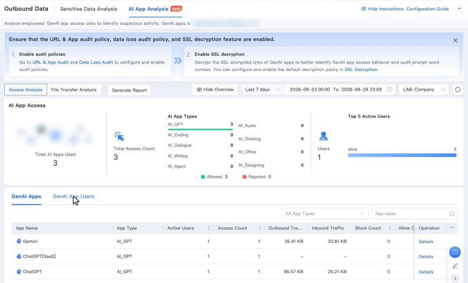Click the AI_Coding app type row
Viewport: 468px width, 283px height.
point(200,135)
